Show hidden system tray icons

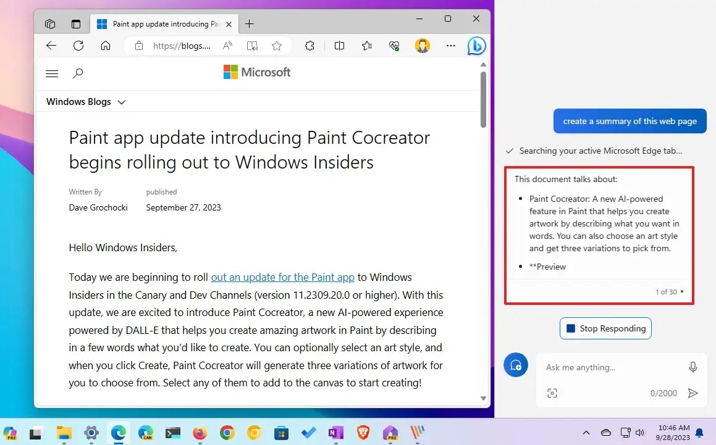click(x=586, y=433)
